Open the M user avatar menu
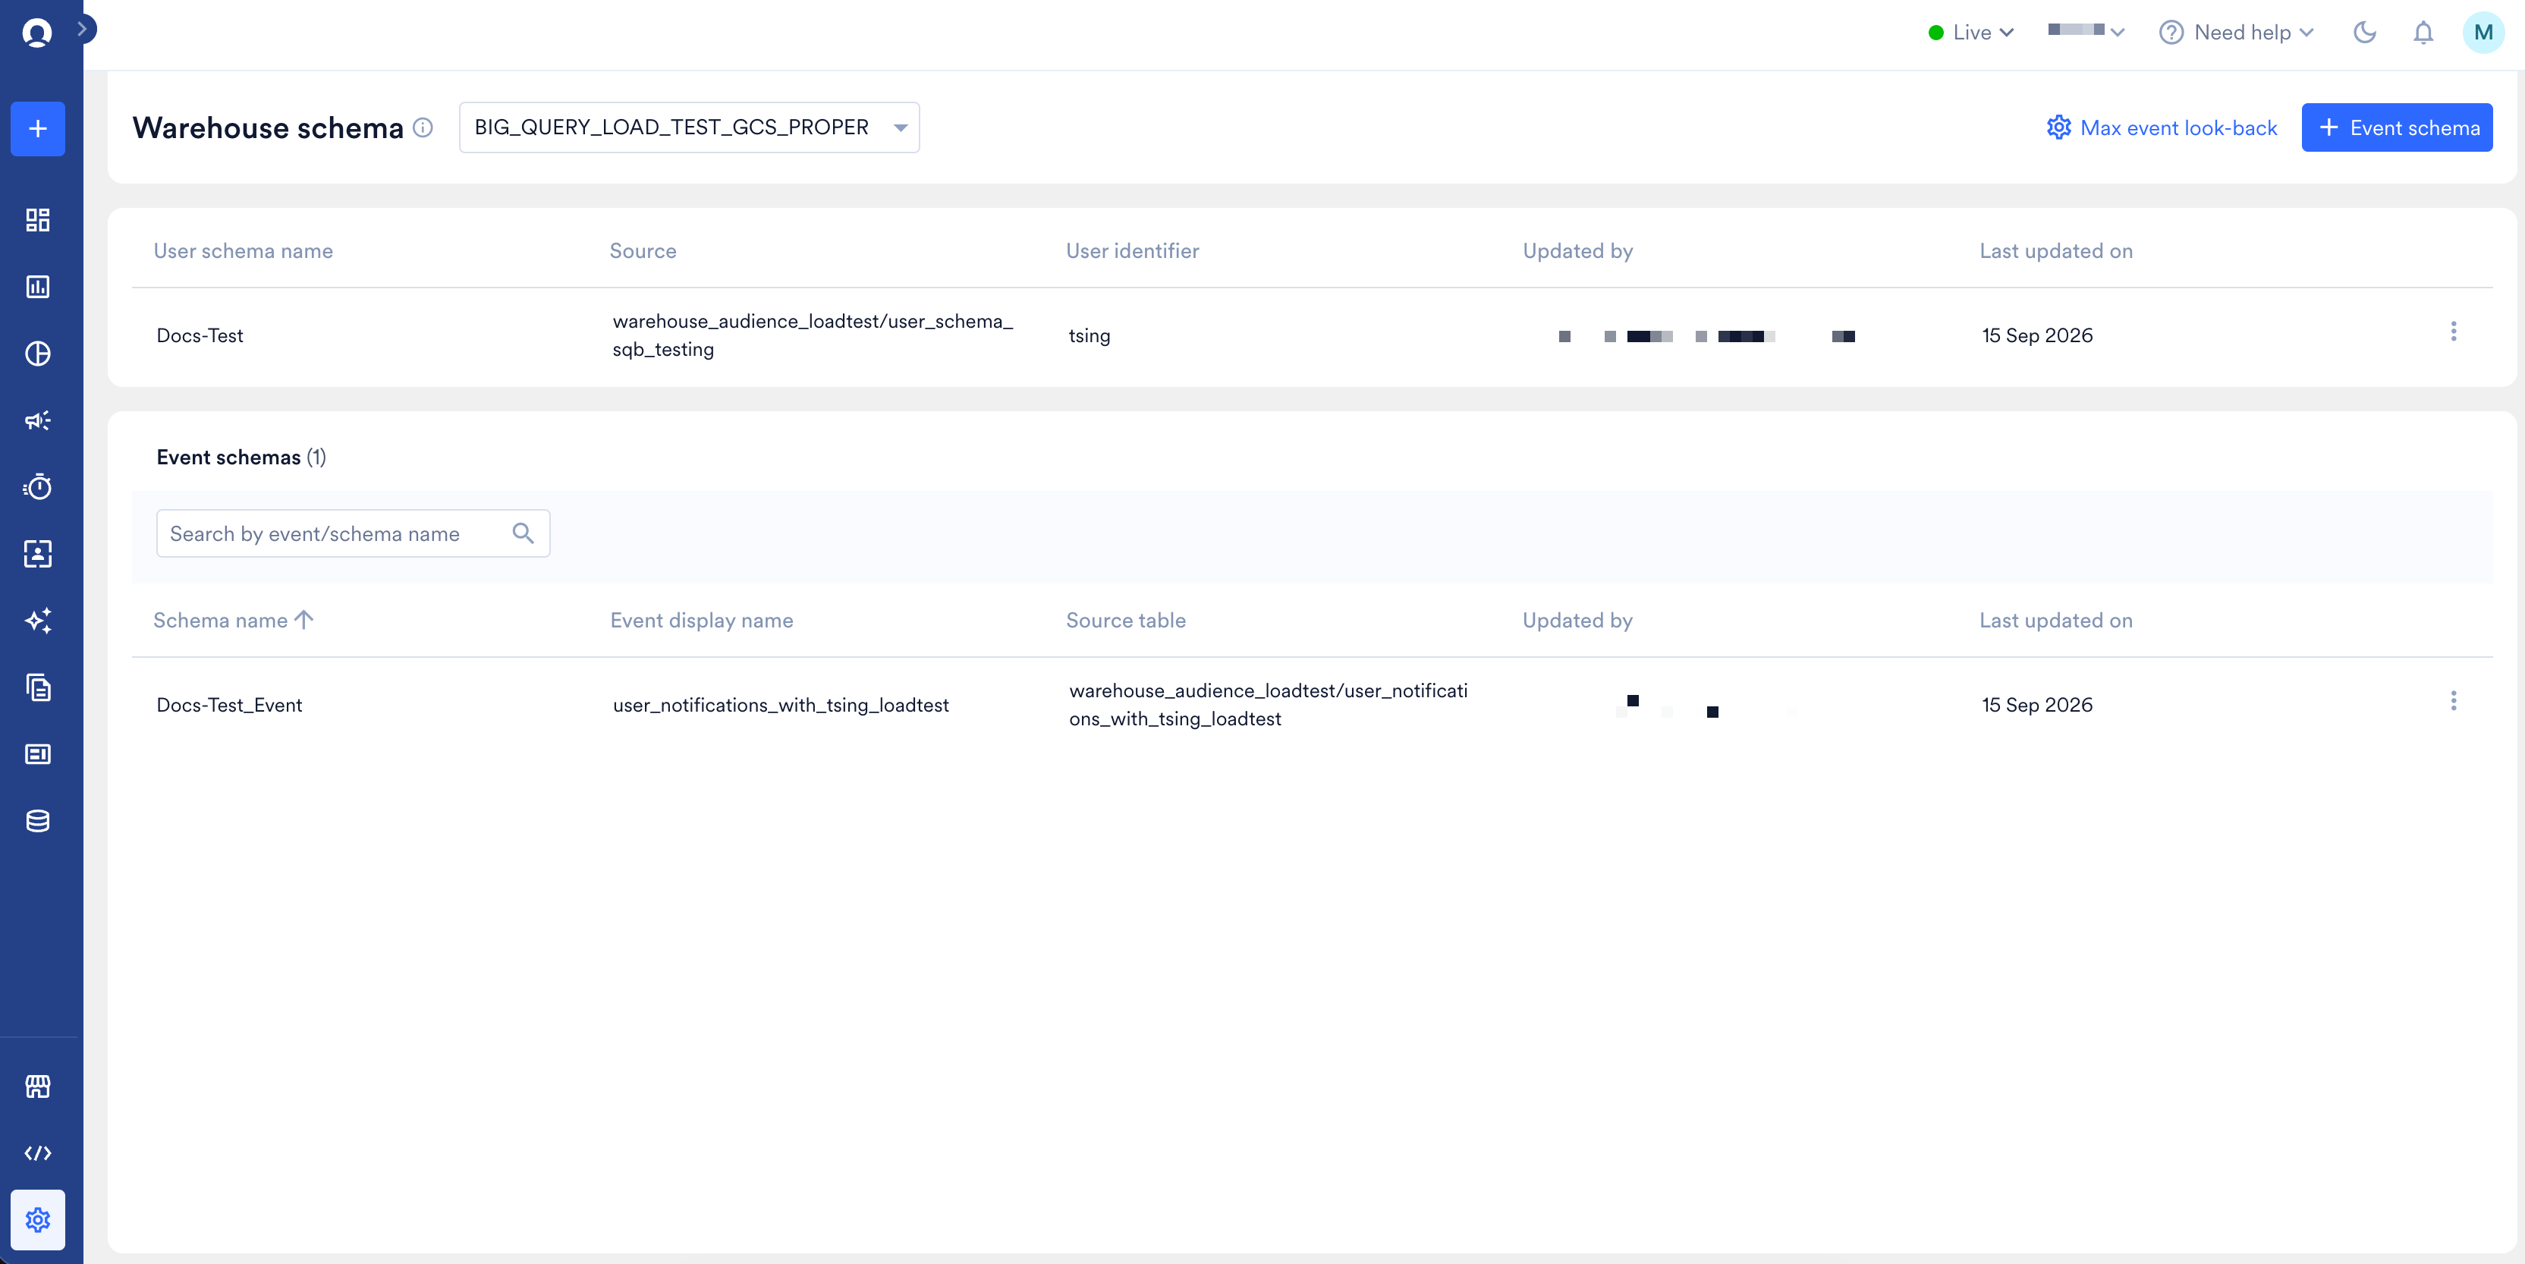Viewport: 2525px width, 1264px height. pyautogui.click(x=2483, y=33)
